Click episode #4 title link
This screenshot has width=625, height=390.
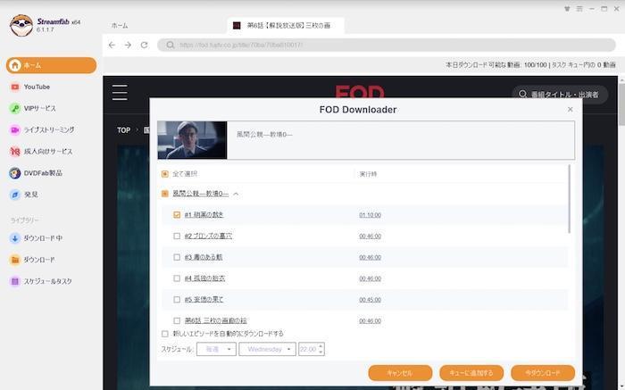click(204, 278)
